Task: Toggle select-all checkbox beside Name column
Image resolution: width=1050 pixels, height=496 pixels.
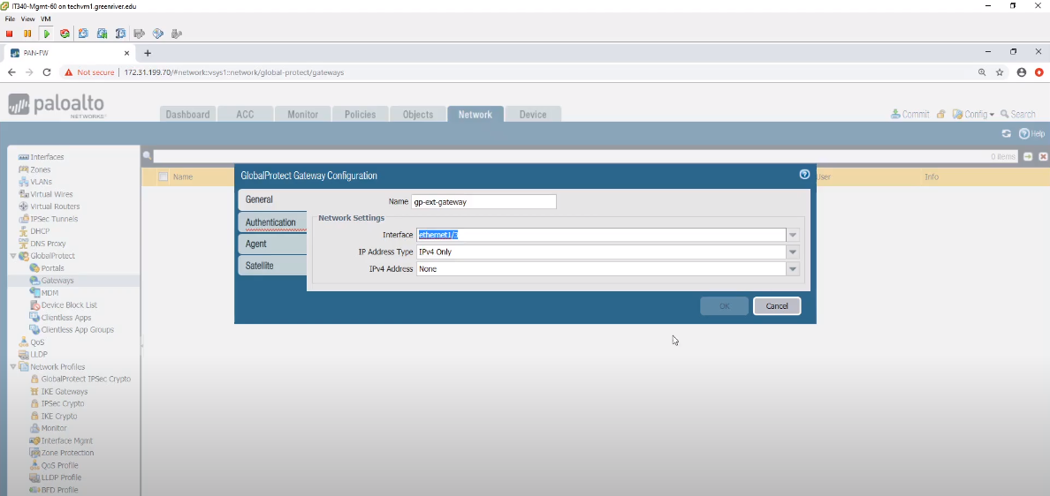Action: (x=163, y=177)
